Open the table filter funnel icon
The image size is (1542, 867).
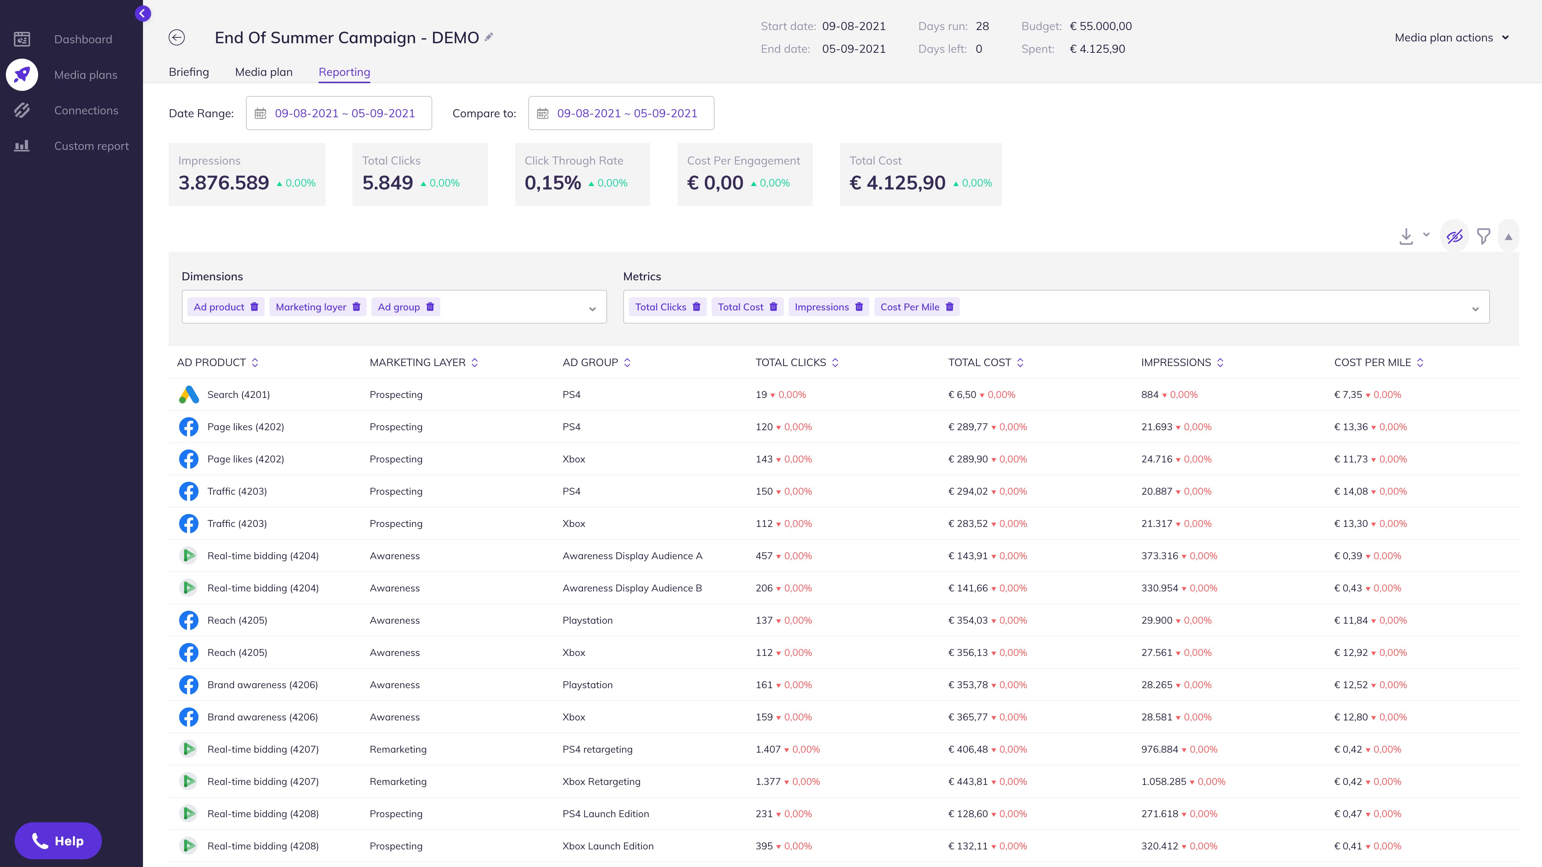(1483, 236)
